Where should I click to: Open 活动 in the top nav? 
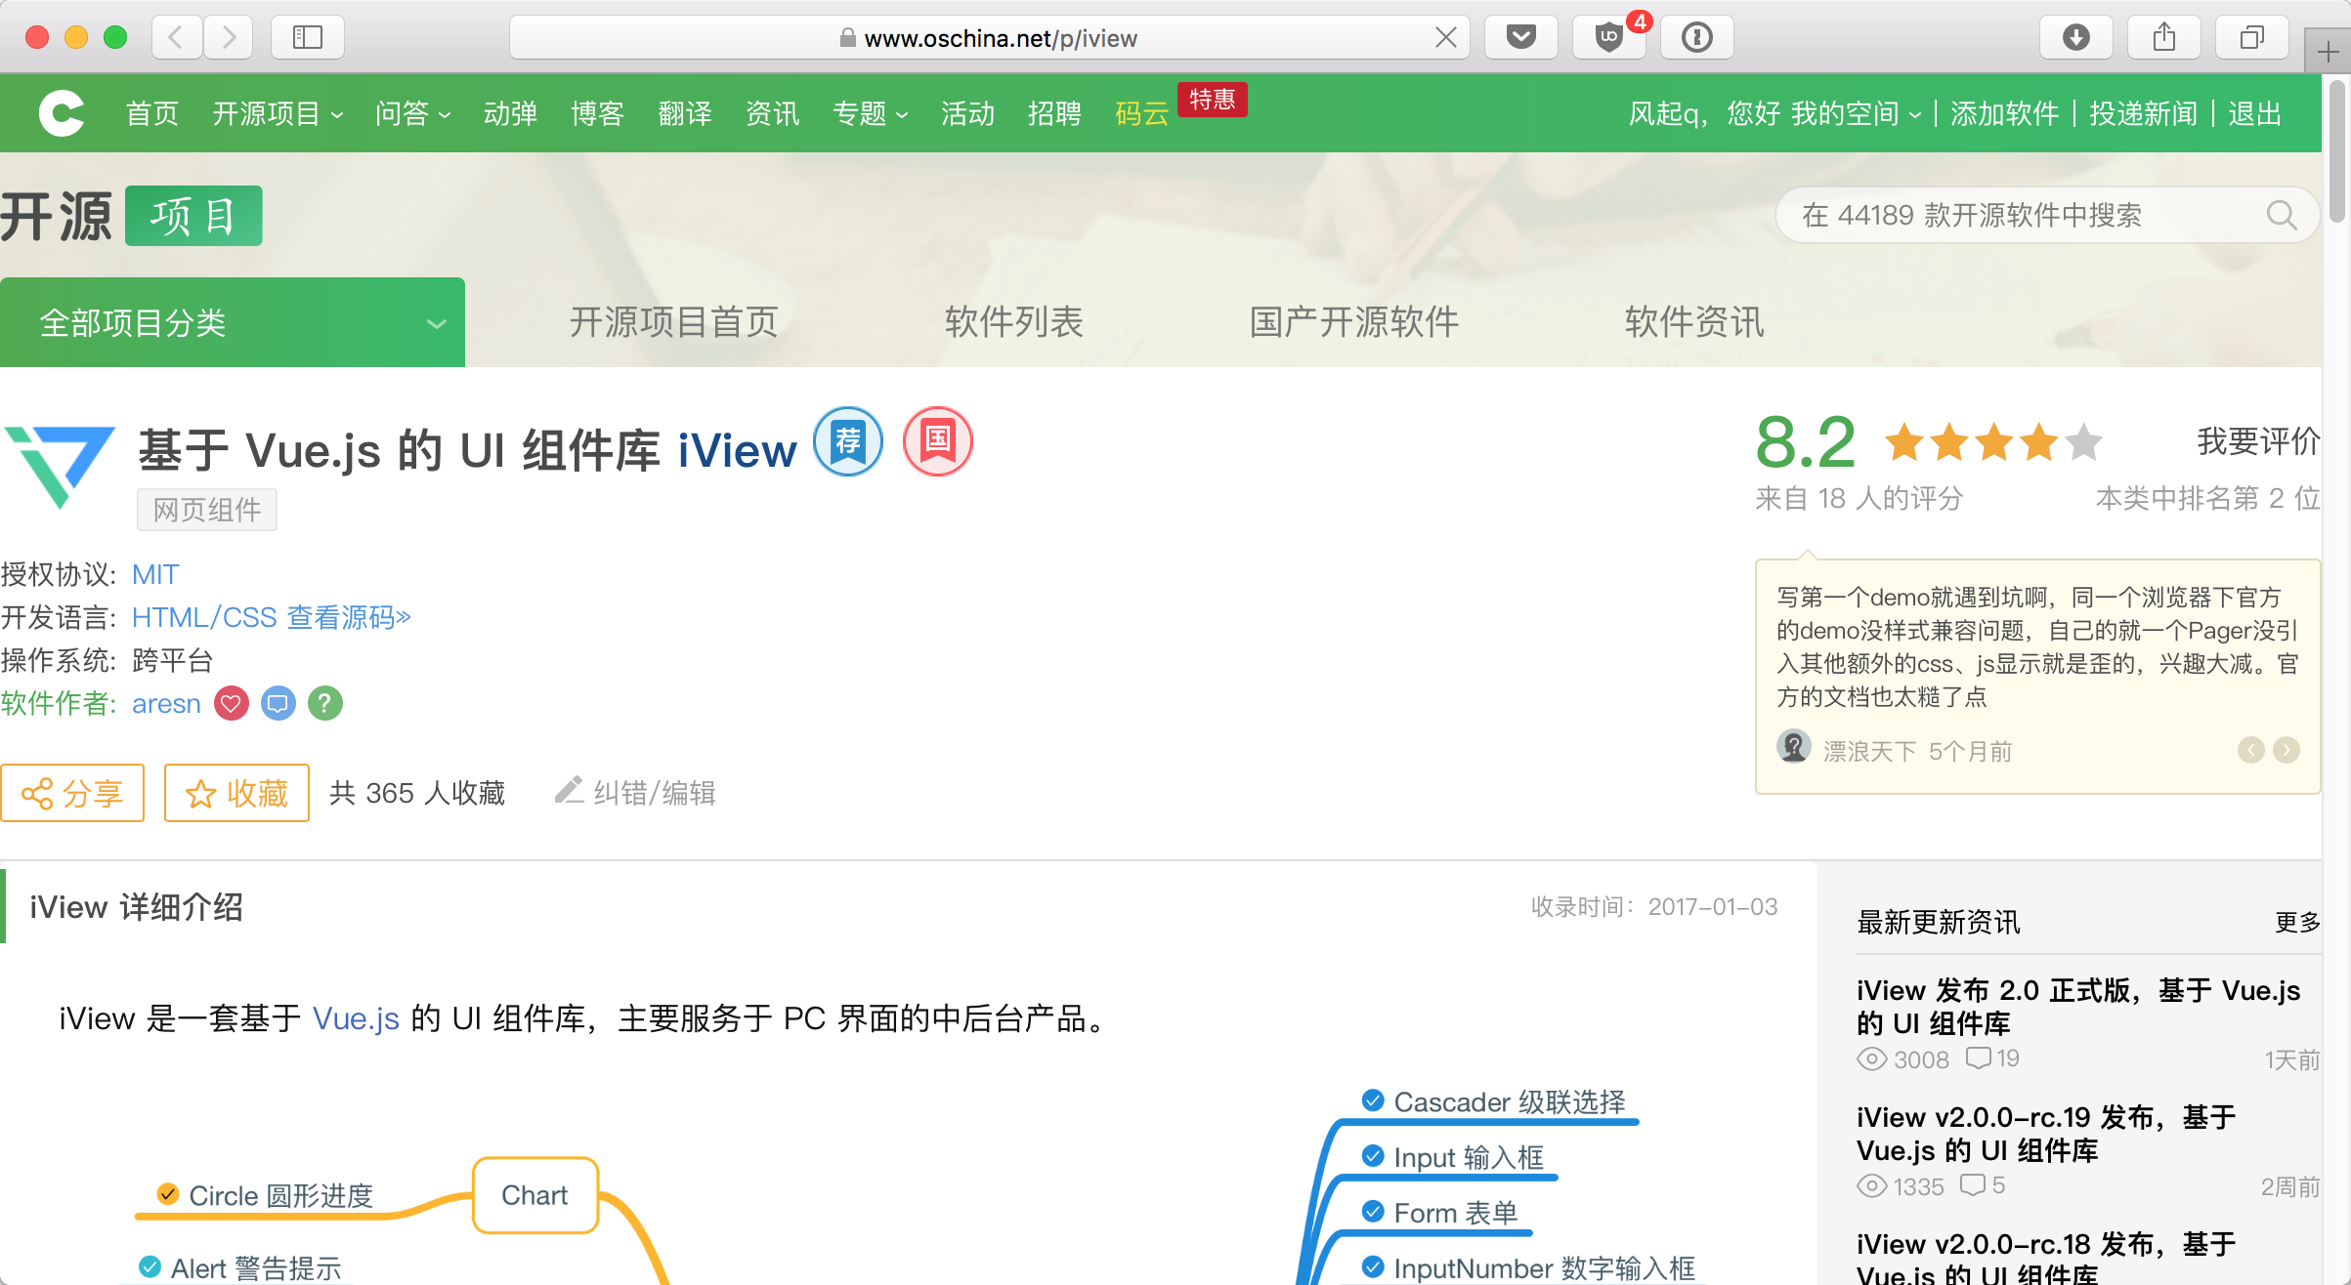coord(967,113)
